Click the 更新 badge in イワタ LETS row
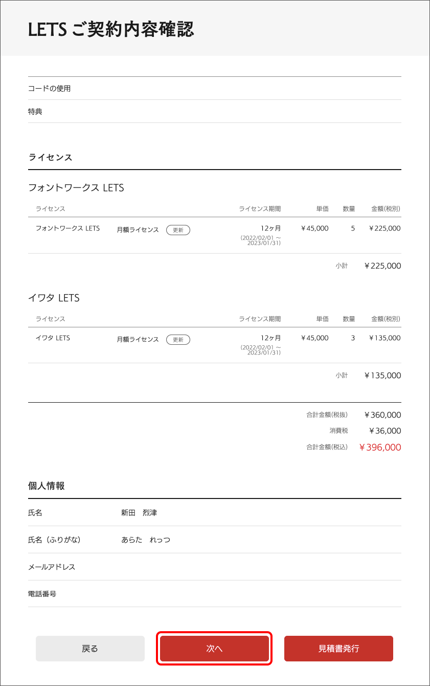The image size is (430, 686). (x=178, y=340)
